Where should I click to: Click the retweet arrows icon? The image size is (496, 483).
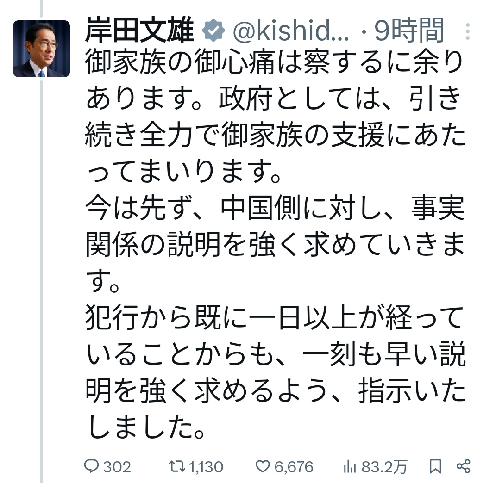177,466
